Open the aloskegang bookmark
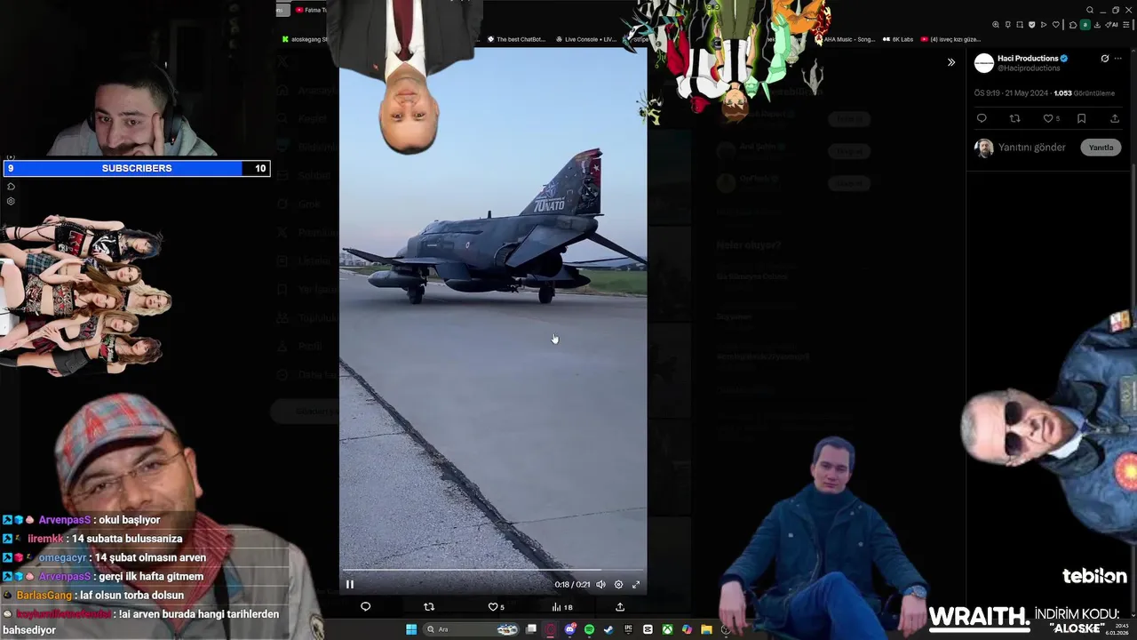 pyautogui.click(x=305, y=39)
